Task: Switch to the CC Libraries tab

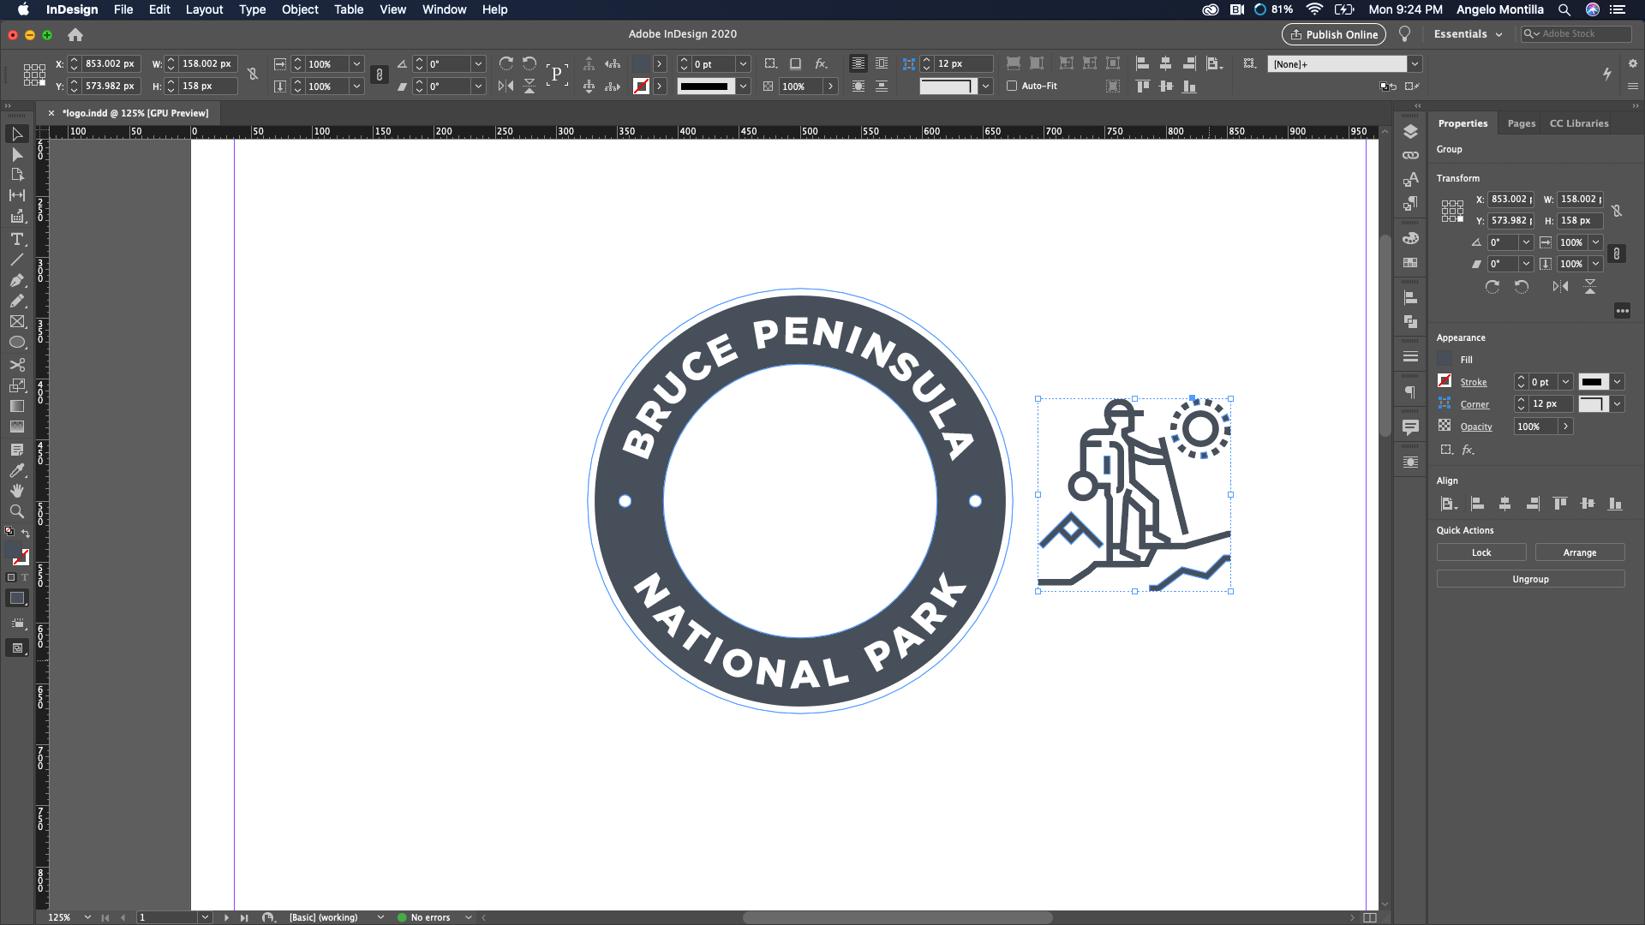Action: pos(1579,123)
